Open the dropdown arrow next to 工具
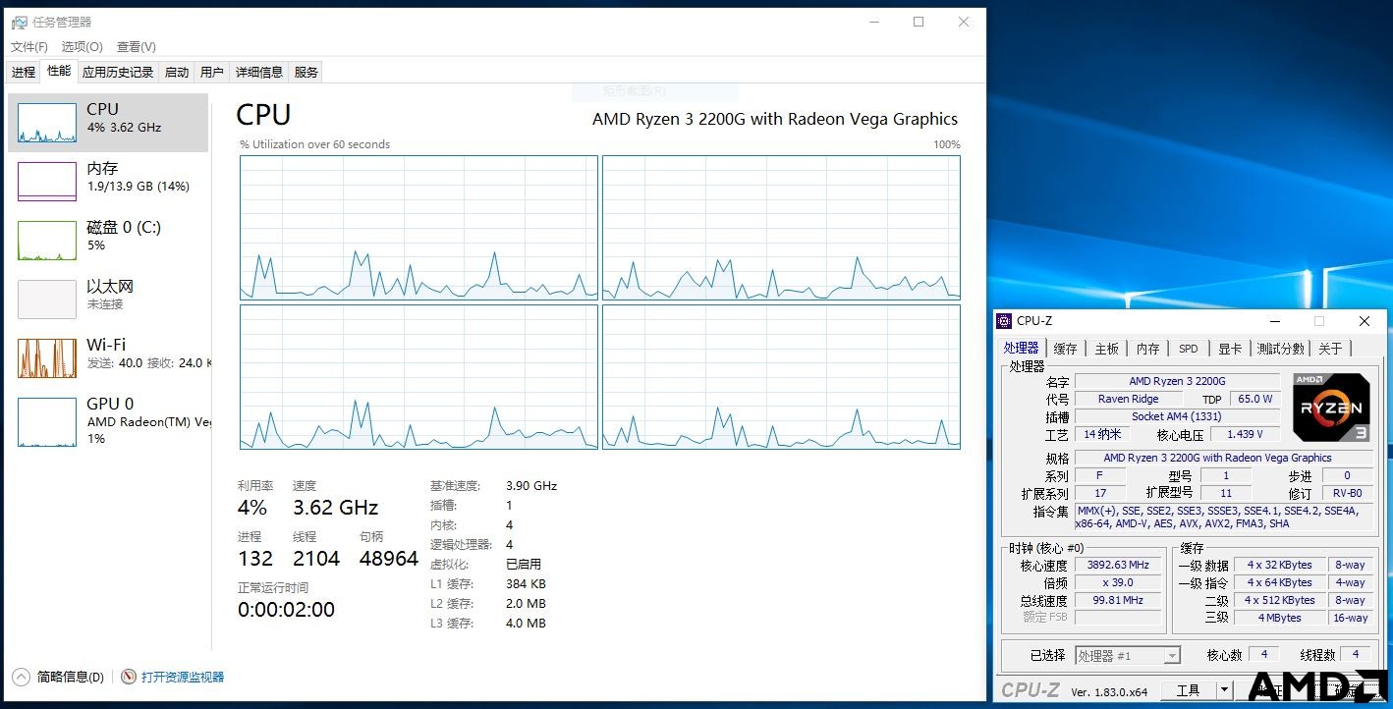 1224,690
